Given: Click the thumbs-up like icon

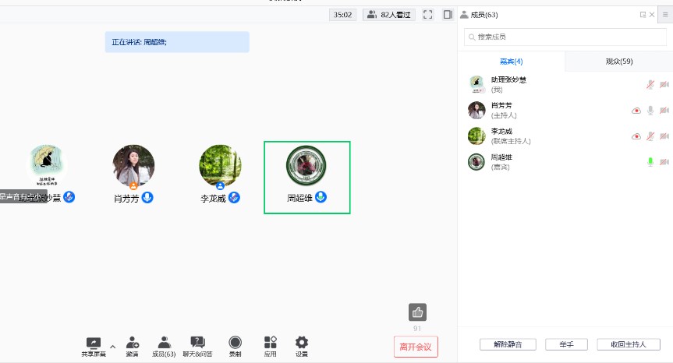Looking at the screenshot, I should tap(417, 312).
